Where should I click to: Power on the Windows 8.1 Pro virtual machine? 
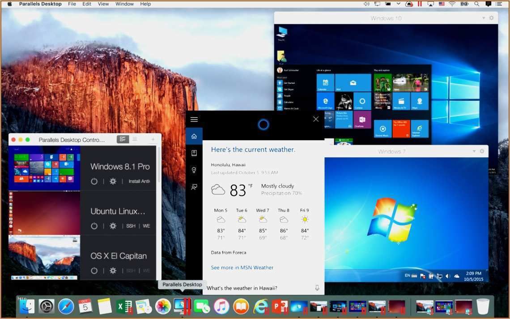click(94, 181)
